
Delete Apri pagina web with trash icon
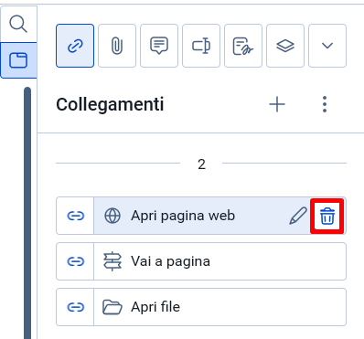pos(327,216)
